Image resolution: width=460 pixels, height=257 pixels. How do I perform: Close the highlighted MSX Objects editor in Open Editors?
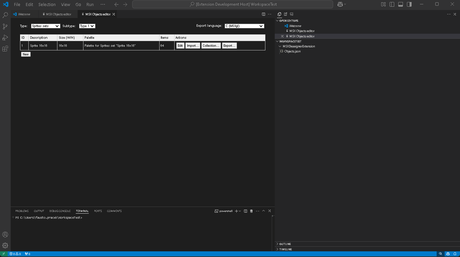(282, 36)
